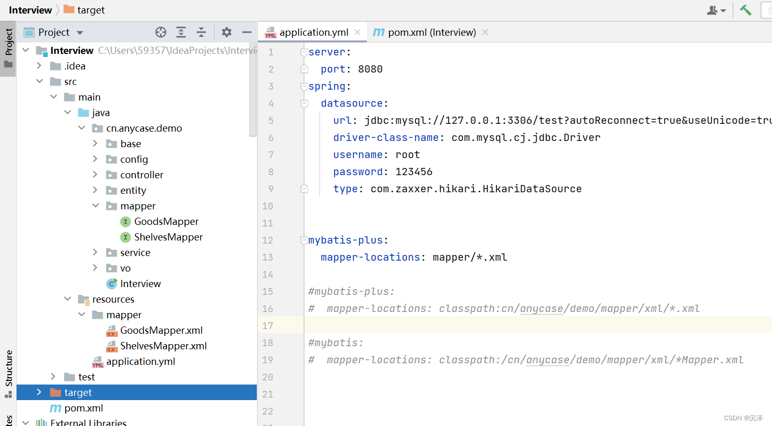Select pom.xml in the project tree

pos(83,408)
